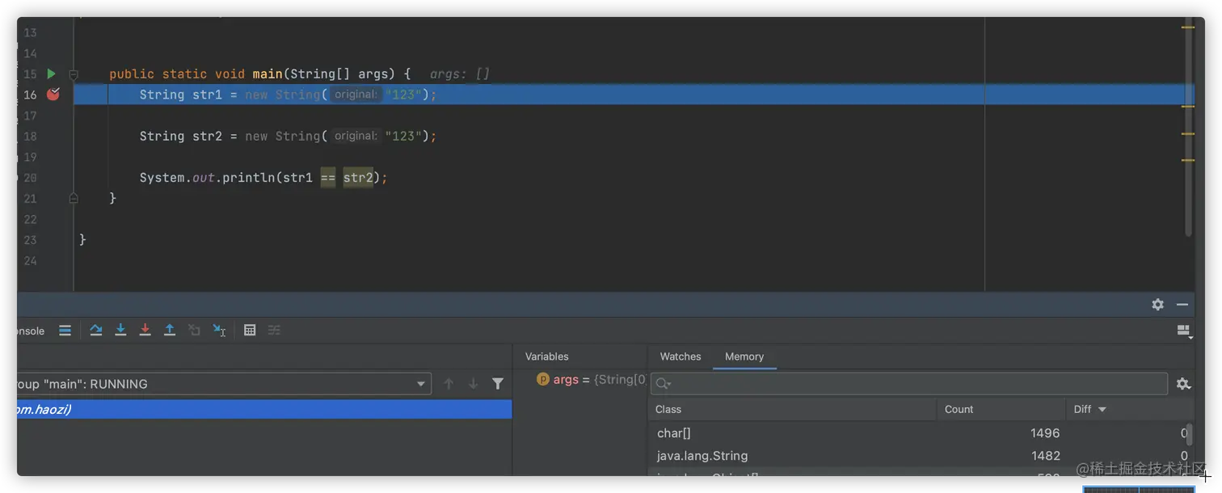Click fold end marker at line 21
The image size is (1222, 493).
click(x=74, y=198)
